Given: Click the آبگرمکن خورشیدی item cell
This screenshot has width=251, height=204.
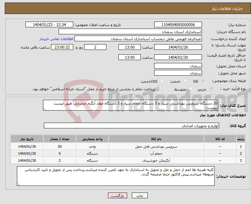Looking at the screenshot, I should coord(156,160).
